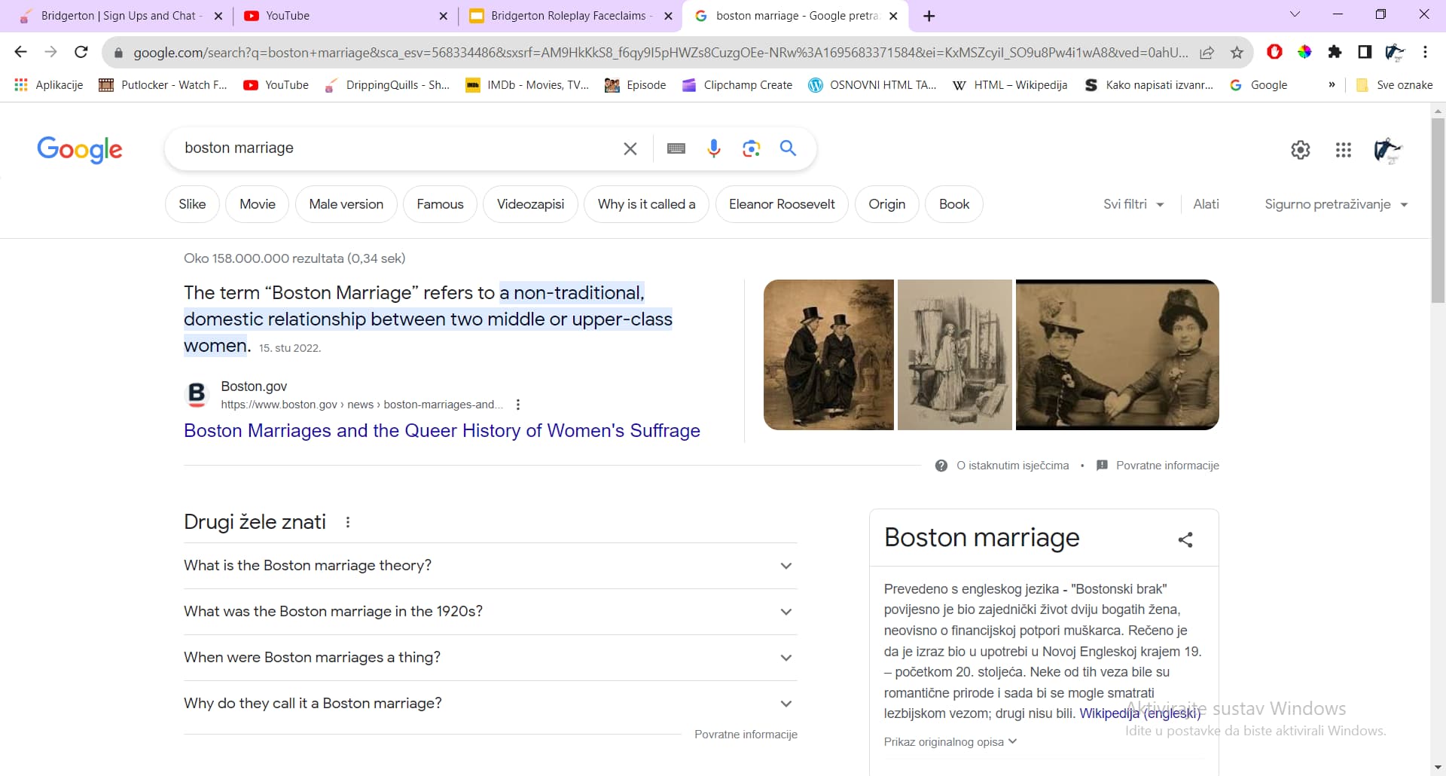Open Boston Marriages and Queer History link

pyautogui.click(x=442, y=431)
